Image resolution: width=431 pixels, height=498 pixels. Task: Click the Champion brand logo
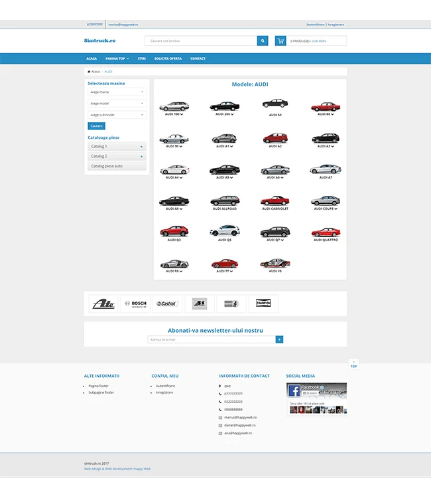[x=263, y=303]
